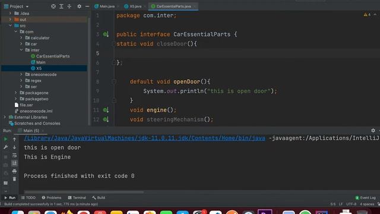This screenshot has width=380, height=214.
Task: Expand the out folder
Action: click(x=10, y=20)
